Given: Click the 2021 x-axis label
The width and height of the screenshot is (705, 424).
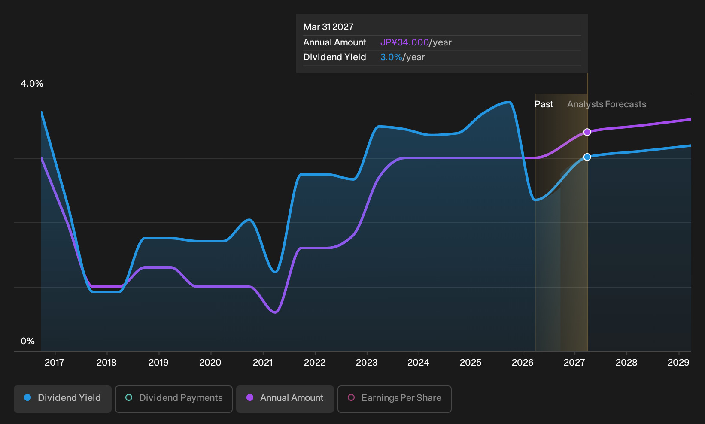Looking at the screenshot, I should pos(263,363).
